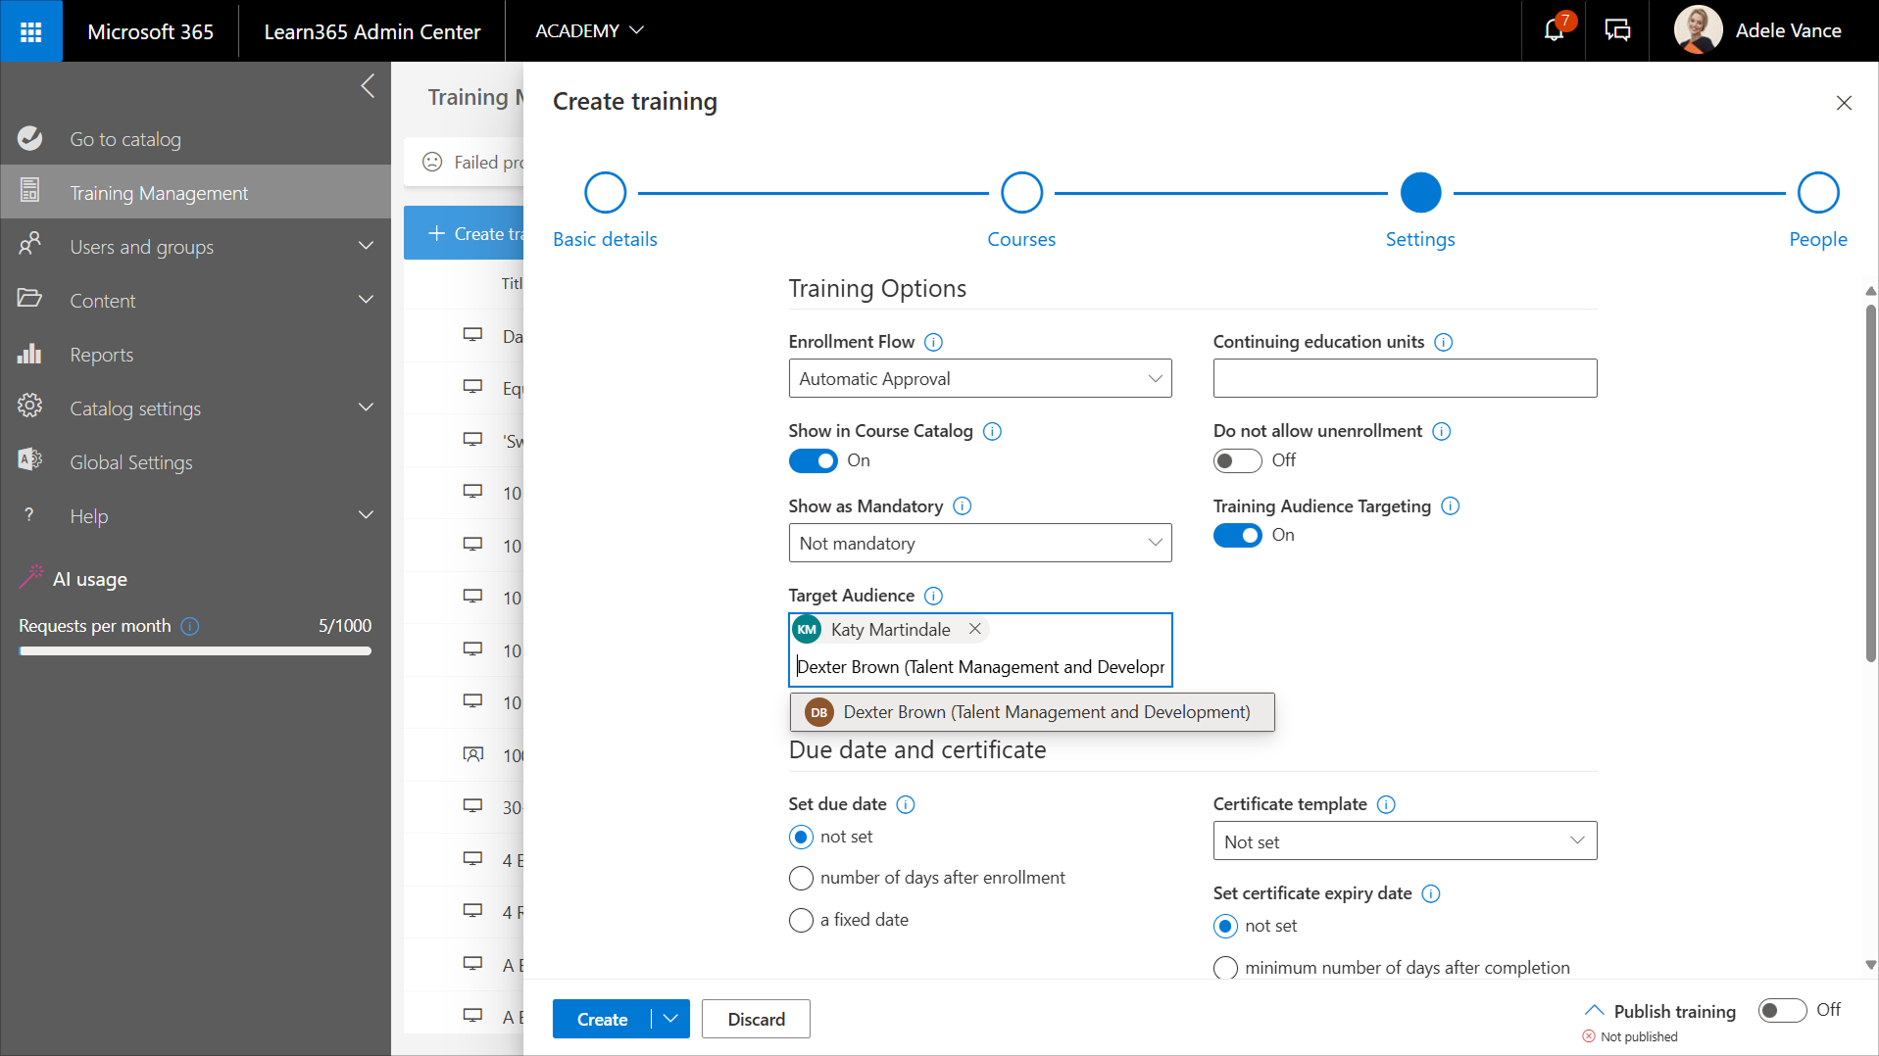1879x1056 pixels.
Task: Go to the Courses step
Action: tap(1020, 193)
